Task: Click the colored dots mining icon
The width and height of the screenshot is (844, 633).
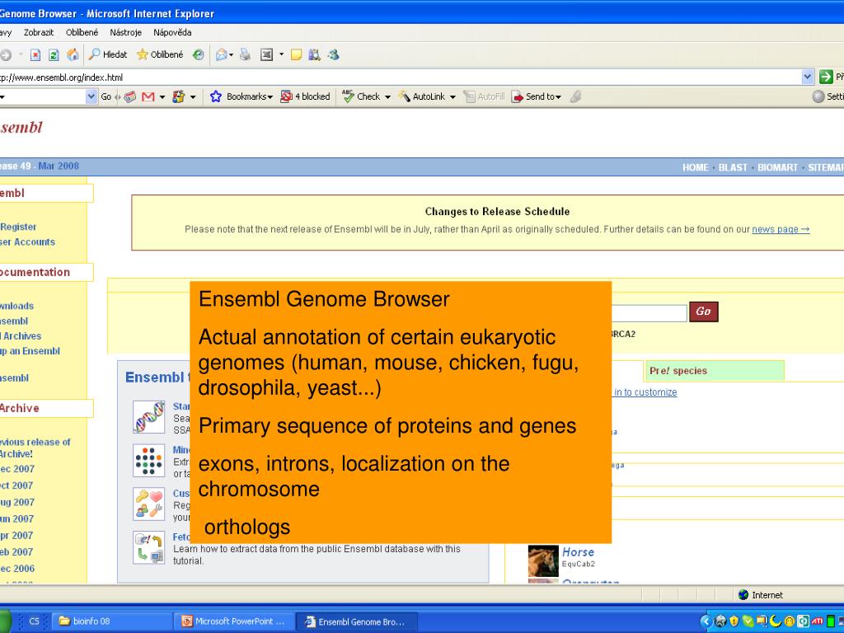Action: pyautogui.click(x=148, y=460)
